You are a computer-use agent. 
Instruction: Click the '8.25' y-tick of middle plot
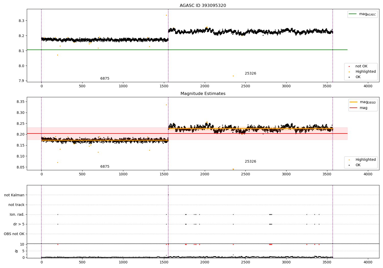click(x=20, y=124)
